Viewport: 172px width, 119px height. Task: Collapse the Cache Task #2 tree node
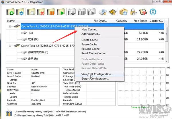(x=10, y=46)
